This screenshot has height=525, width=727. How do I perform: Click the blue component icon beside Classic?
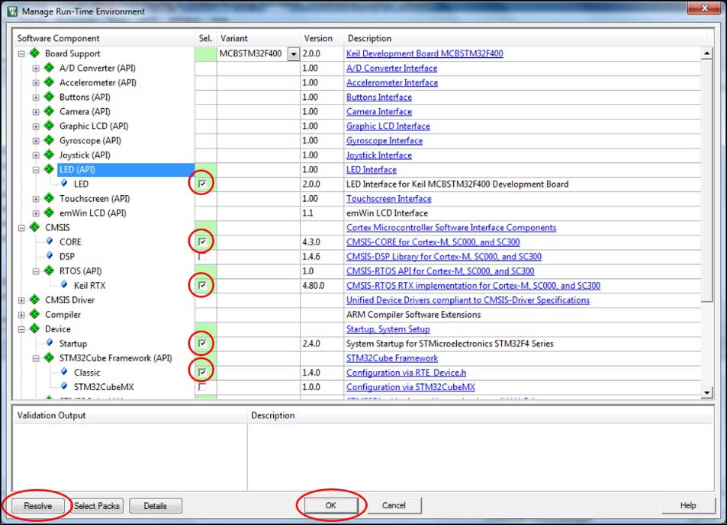point(64,372)
